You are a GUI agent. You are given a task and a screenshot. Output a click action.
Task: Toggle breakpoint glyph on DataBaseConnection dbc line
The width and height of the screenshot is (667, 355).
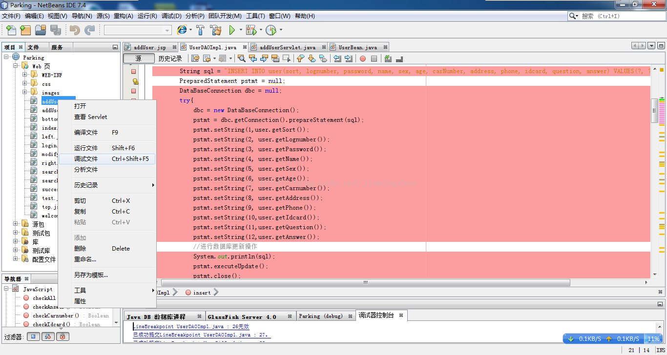[x=133, y=91]
